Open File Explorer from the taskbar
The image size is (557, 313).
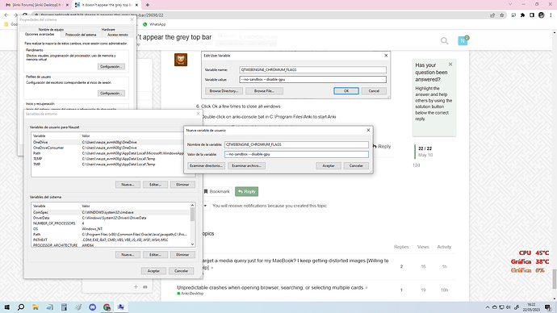tap(36, 307)
